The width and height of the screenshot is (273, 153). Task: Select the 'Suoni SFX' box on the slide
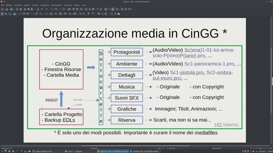coord(127,98)
